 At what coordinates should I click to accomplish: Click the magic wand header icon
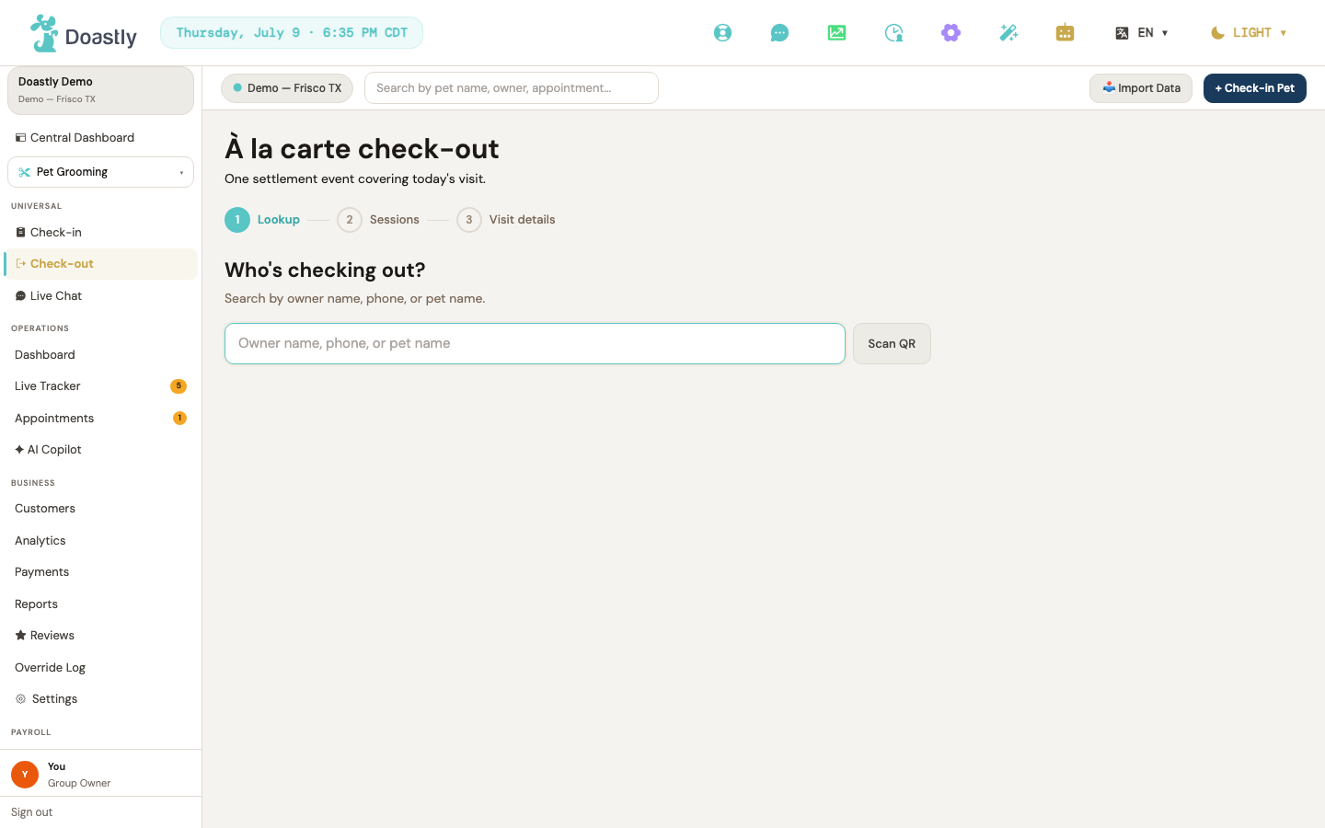[x=1008, y=33]
